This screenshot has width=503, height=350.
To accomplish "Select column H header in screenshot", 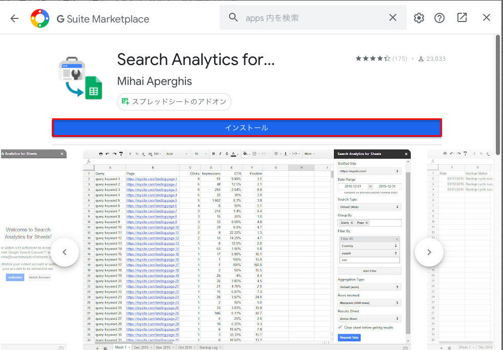I will point(302,168).
